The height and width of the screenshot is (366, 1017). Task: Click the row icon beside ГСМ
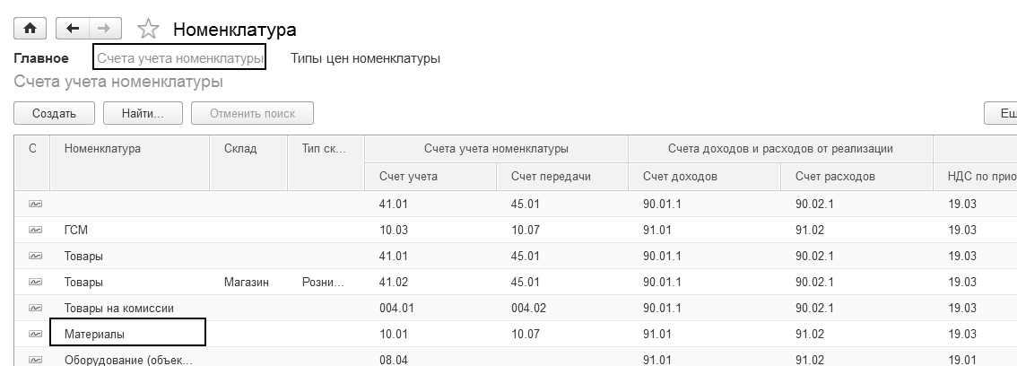pos(35,231)
